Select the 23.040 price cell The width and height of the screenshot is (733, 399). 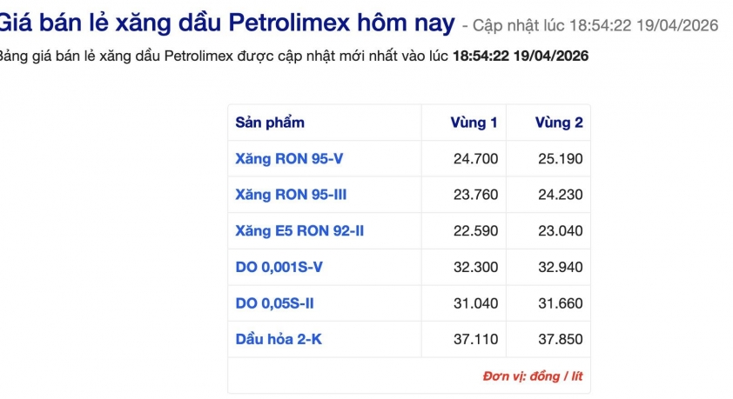[561, 231]
